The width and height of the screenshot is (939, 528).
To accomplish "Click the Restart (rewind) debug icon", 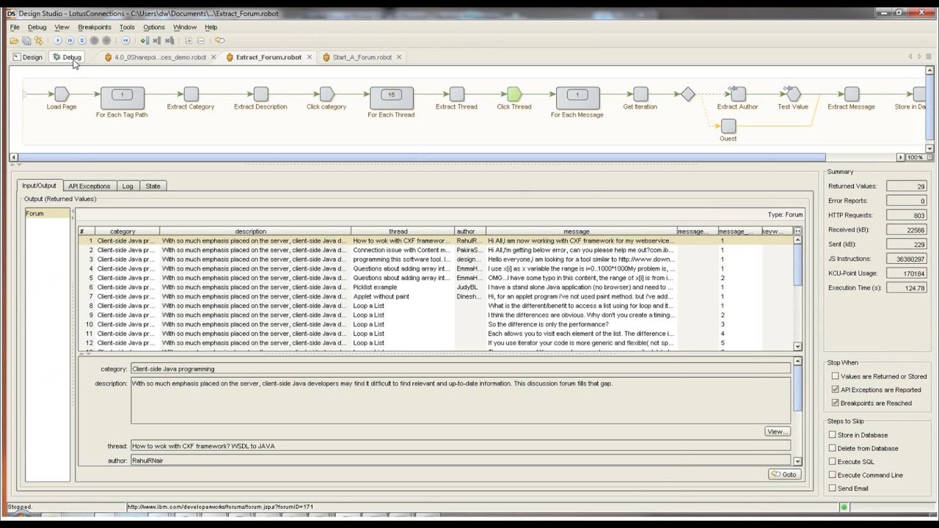I will click(x=125, y=40).
